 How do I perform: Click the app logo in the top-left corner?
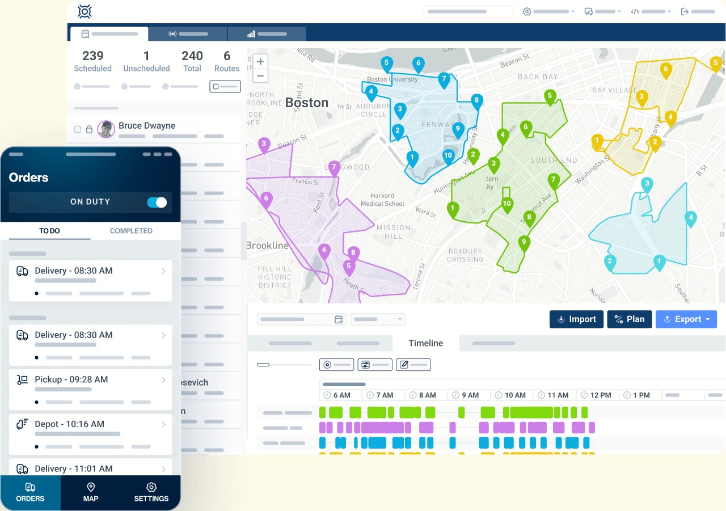click(85, 11)
